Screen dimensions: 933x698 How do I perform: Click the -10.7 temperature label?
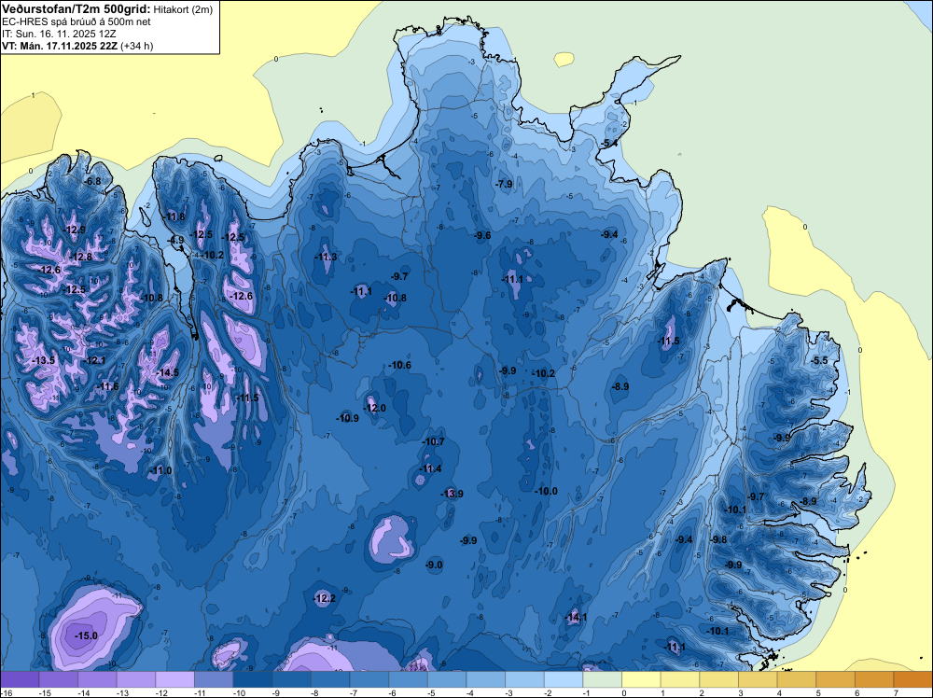point(433,441)
